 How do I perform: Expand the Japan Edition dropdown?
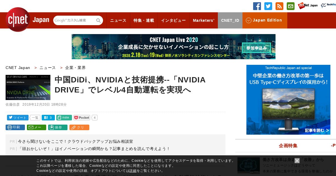[x=265, y=20]
